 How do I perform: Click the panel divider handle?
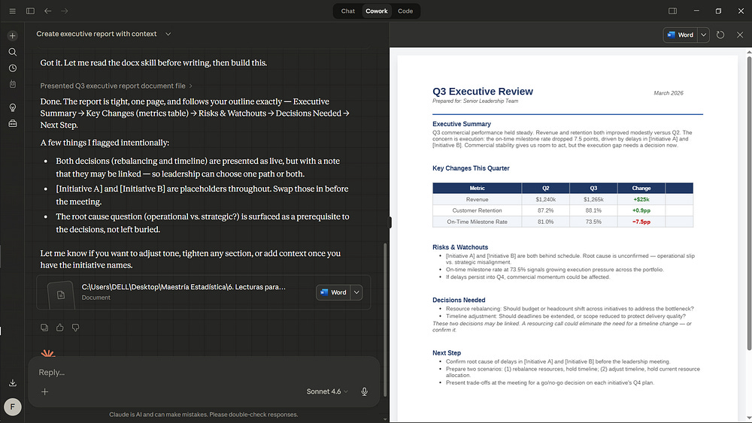click(x=390, y=222)
